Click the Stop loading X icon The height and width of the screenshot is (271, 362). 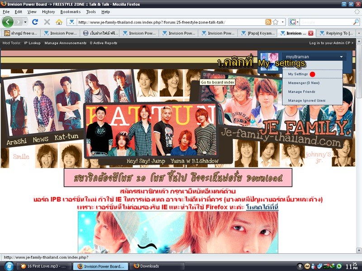click(x=47, y=22)
